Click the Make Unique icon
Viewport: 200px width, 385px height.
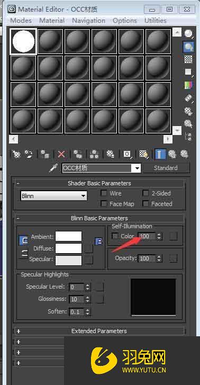94,154
